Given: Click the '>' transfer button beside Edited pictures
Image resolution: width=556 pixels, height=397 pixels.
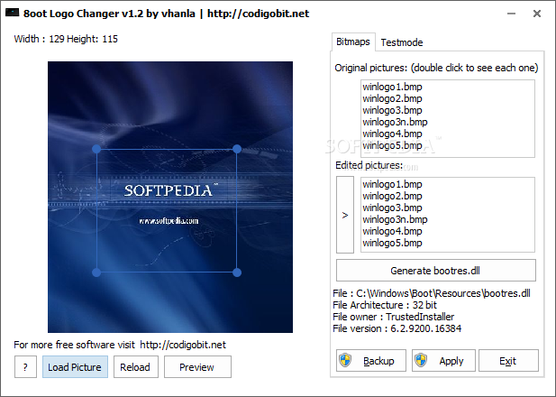Looking at the screenshot, I should [x=345, y=215].
